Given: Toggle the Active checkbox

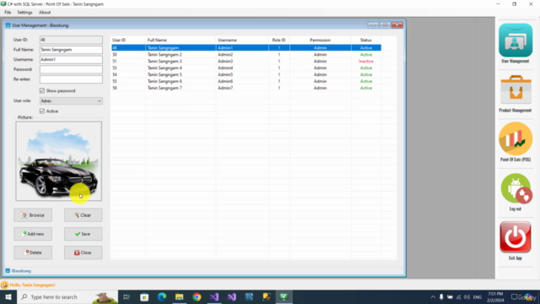Looking at the screenshot, I should click(x=42, y=111).
